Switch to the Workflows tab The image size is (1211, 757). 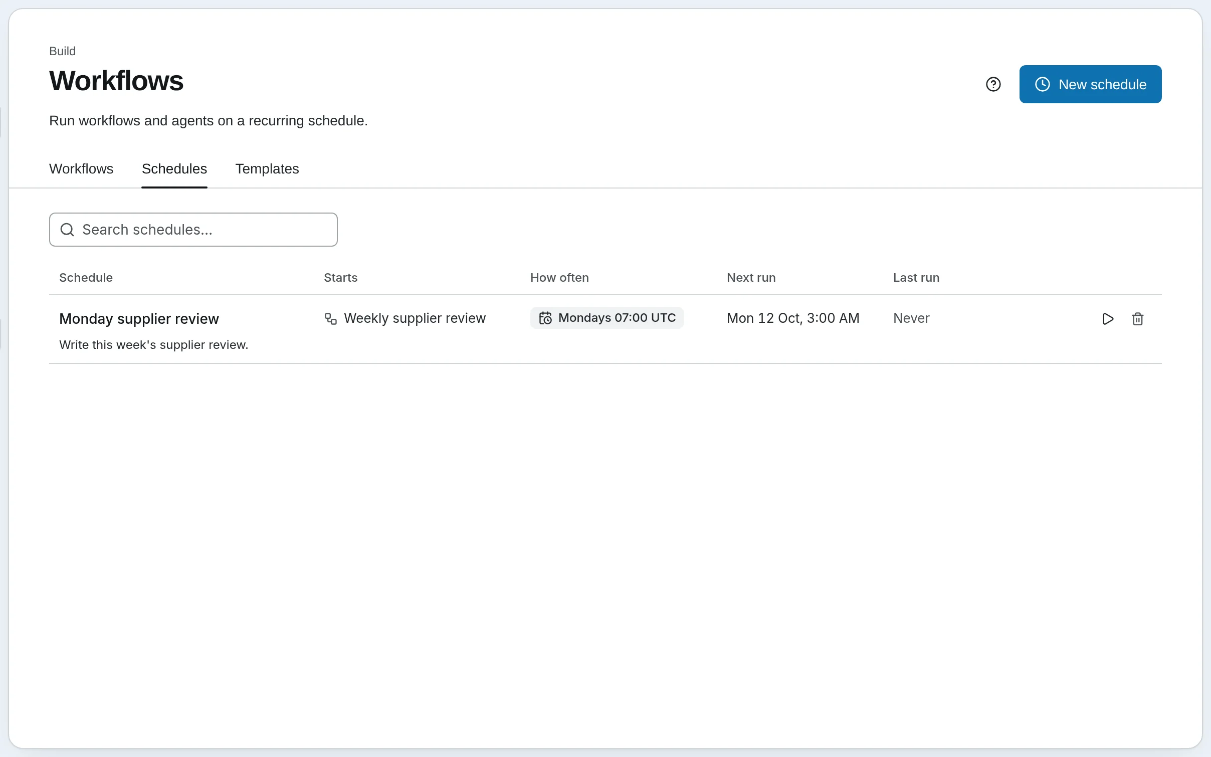click(81, 169)
